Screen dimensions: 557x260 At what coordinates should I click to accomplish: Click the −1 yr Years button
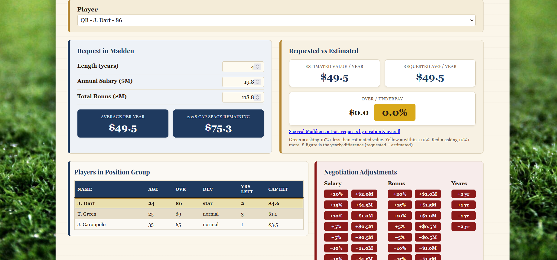[x=464, y=216]
